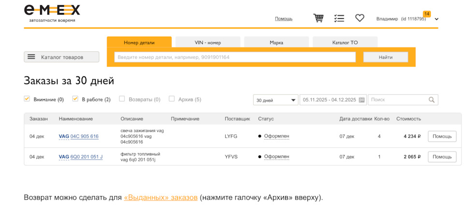
Task: Select the Номер детали tab
Action: coord(139,42)
